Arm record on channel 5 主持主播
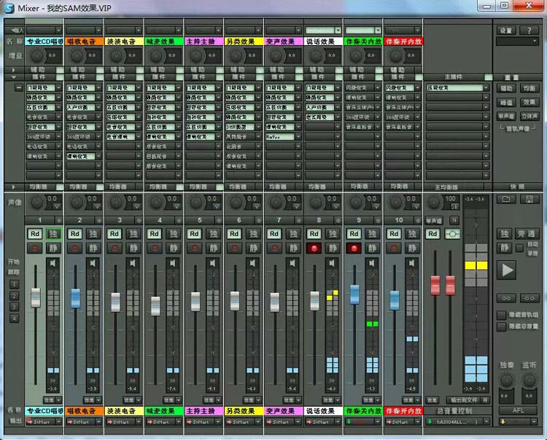 tap(194, 248)
